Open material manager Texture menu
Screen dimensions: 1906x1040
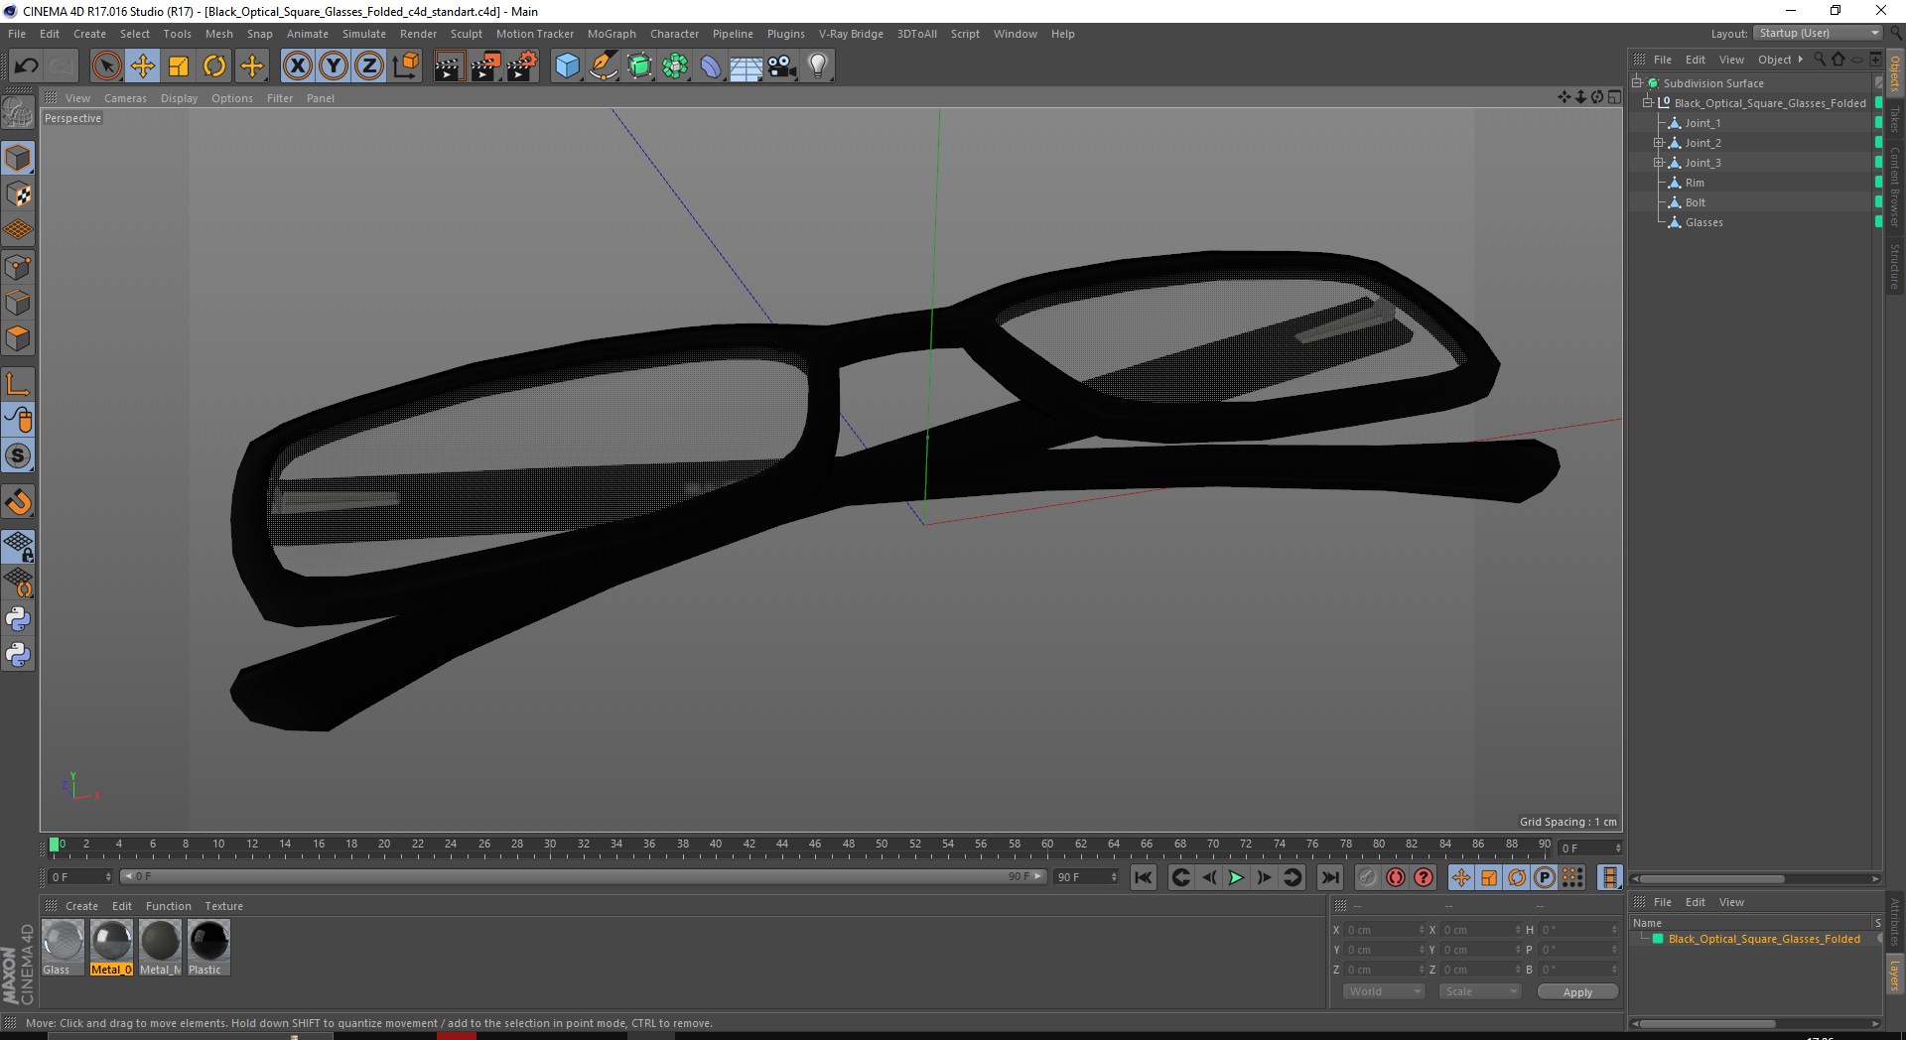point(223,906)
